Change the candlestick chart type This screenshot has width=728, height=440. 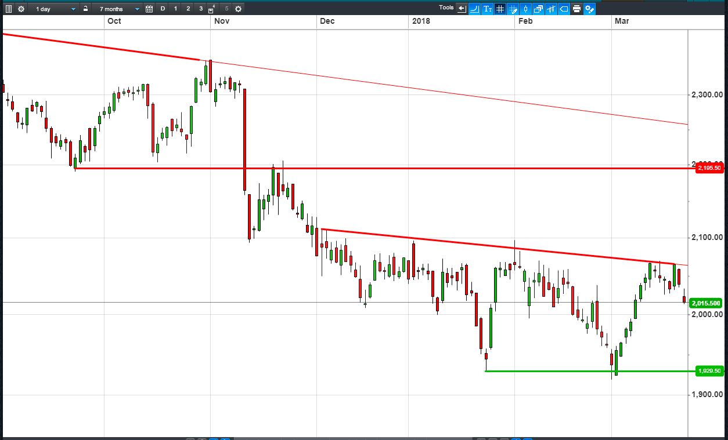[x=526, y=9]
